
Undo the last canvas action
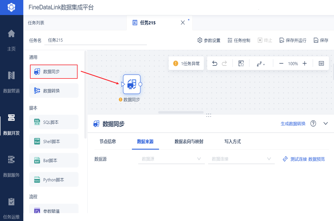215,63
